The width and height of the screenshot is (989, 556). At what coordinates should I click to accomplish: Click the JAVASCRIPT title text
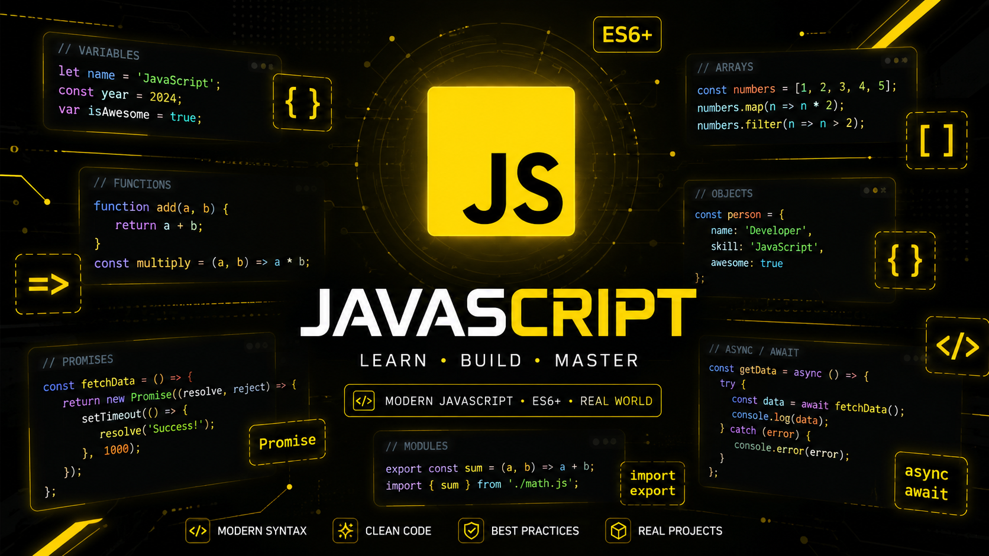pyautogui.click(x=498, y=313)
